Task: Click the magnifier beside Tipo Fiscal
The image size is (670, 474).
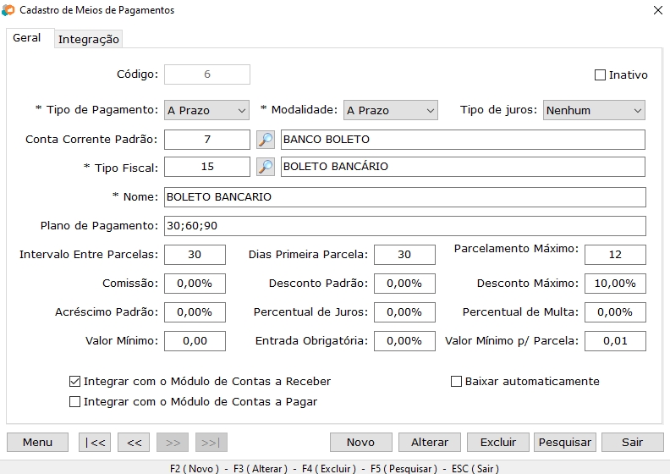Action: point(266,167)
